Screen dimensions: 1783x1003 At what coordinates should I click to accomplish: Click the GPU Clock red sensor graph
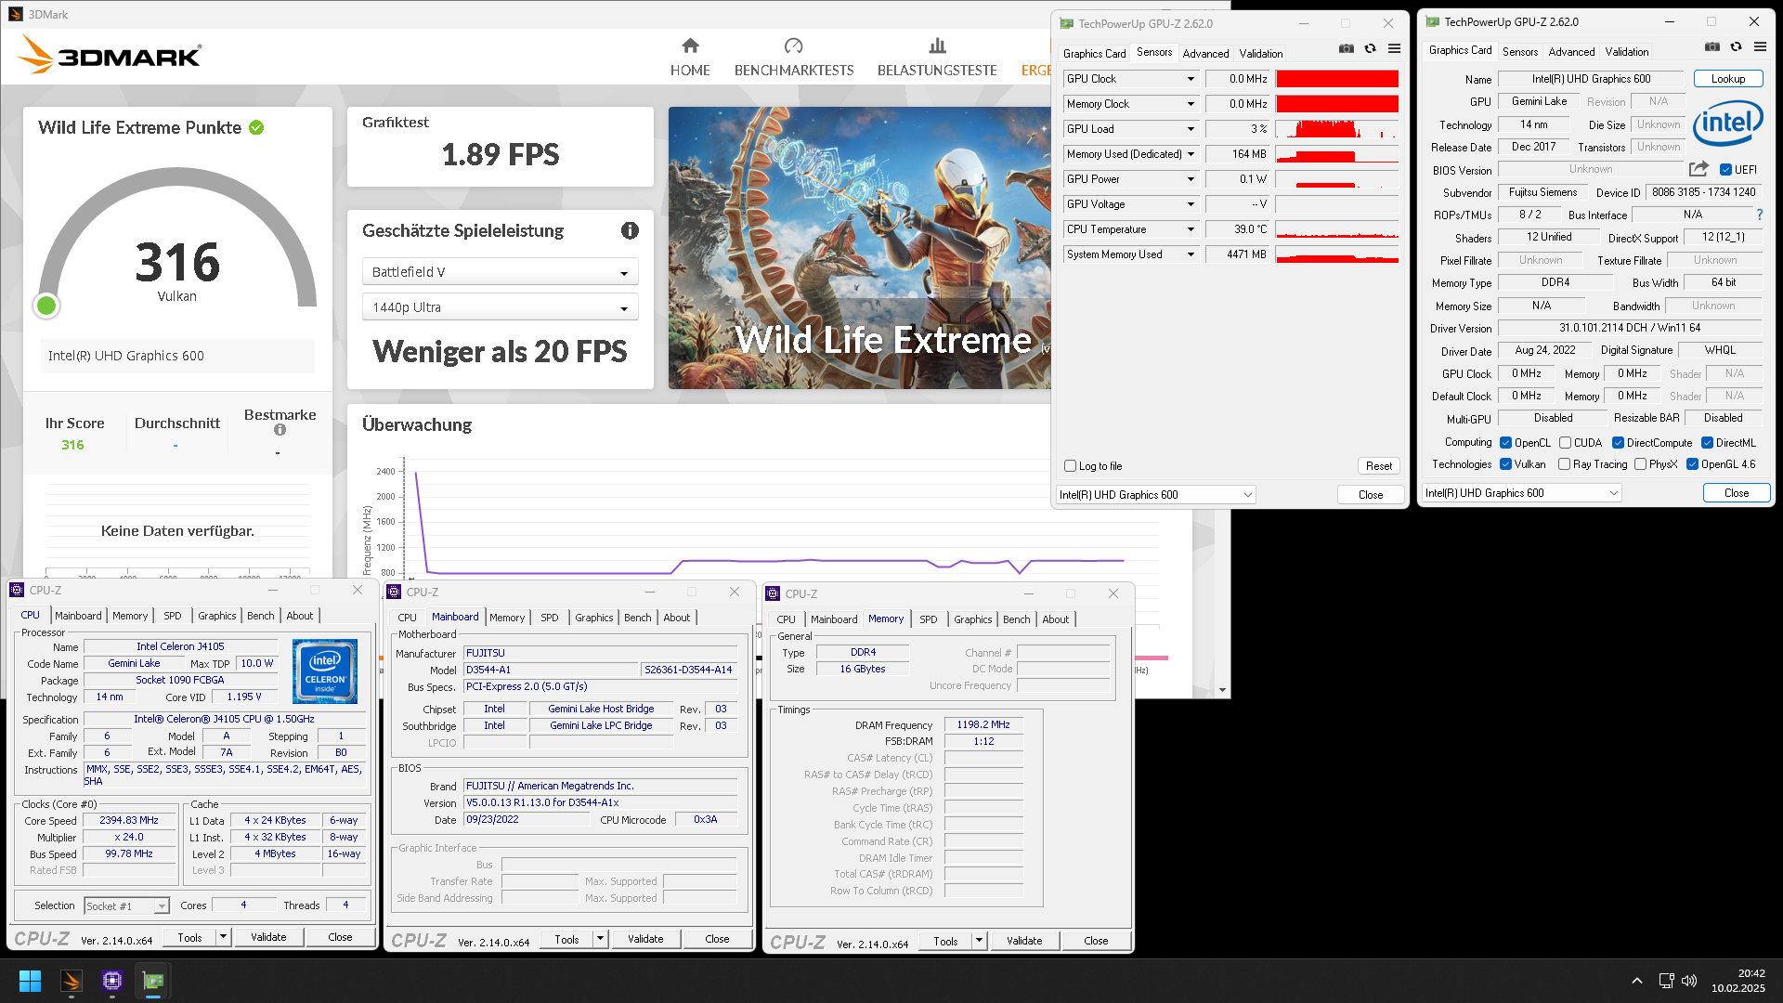click(1337, 79)
